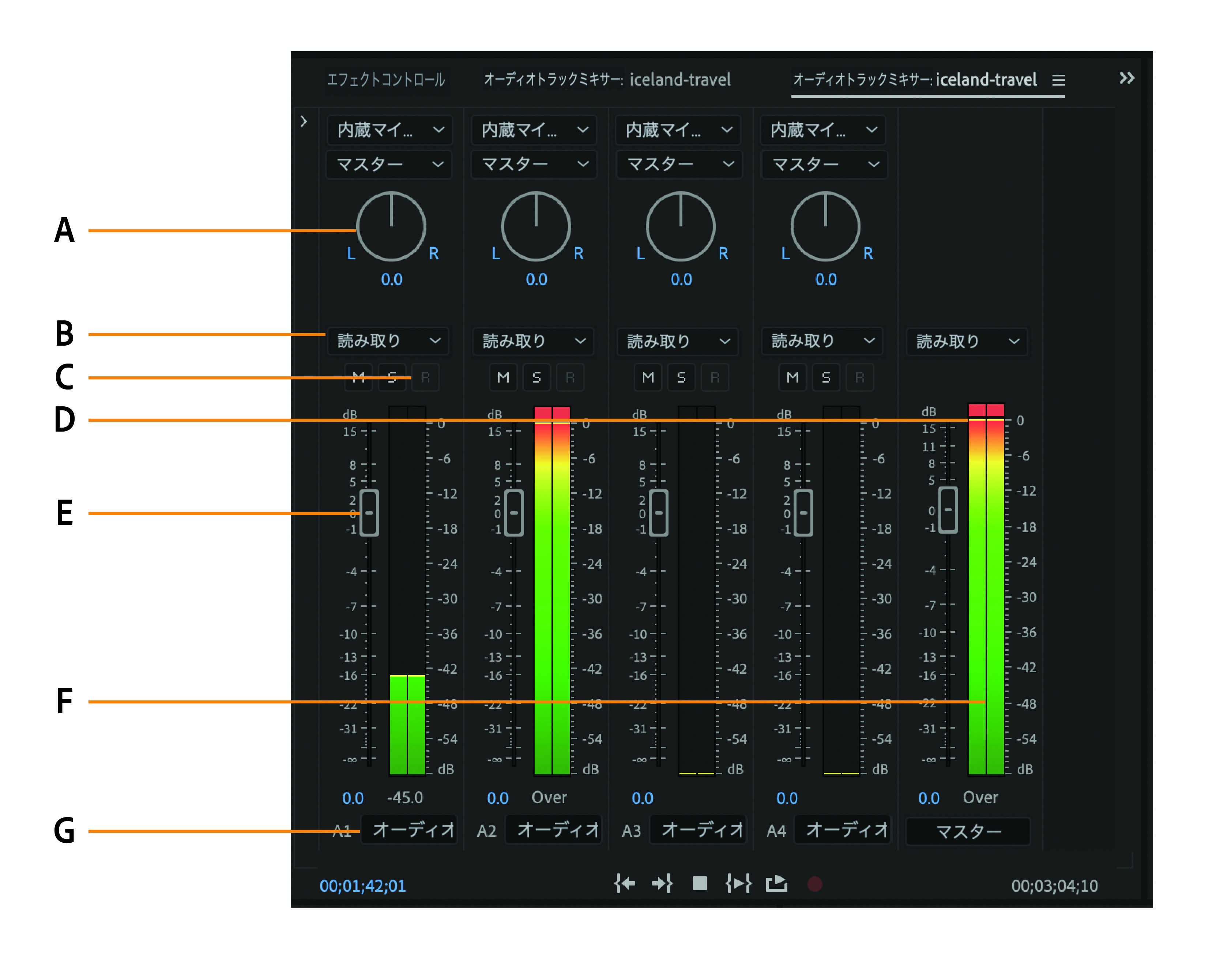Screen dimensions: 1205x959
Task: Reset the master meter clipping indicator
Action: point(986,410)
